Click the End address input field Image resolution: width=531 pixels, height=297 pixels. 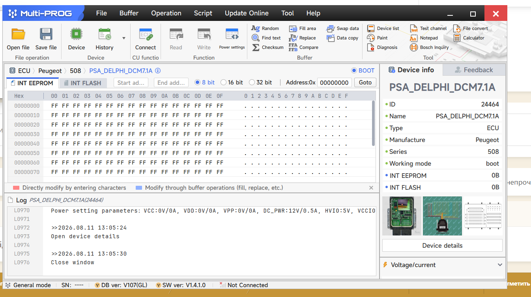click(171, 82)
